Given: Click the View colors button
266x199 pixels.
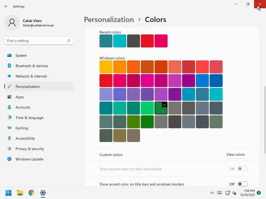Looking at the screenshot, I should pyautogui.click(x=236, y=154).
